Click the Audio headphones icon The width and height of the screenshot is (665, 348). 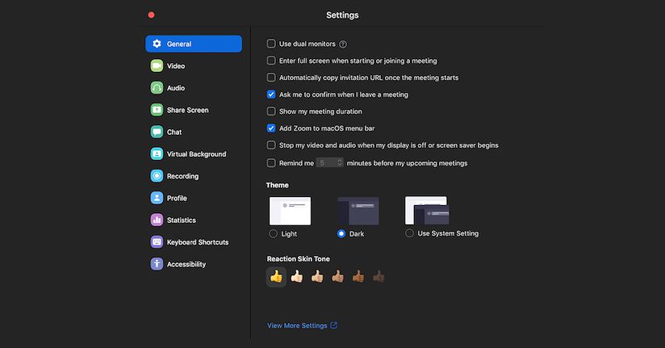tap(157, 88)
